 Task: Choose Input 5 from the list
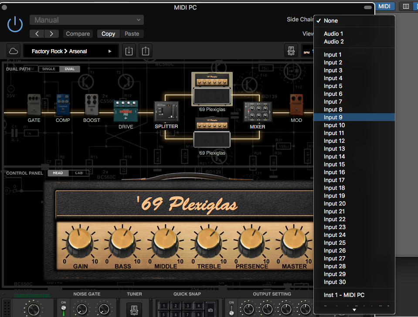(x=354, y=86)
